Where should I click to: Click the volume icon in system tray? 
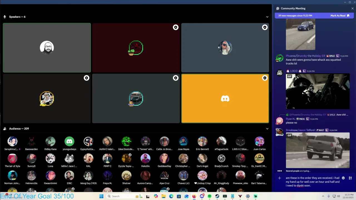(x=338, y=196)
